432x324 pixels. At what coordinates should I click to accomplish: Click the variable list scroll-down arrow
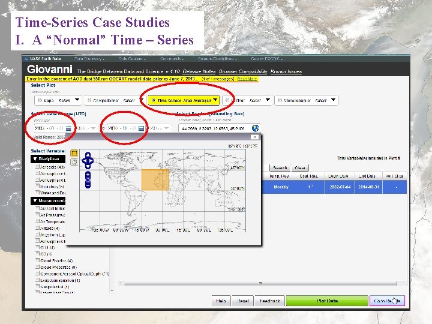pyautogui.click(x=112, y=290)
